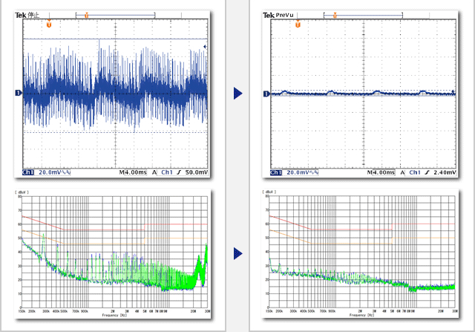Click the record view bar on right scope
This screenshot has height=332, width=475.
[363, 15]
